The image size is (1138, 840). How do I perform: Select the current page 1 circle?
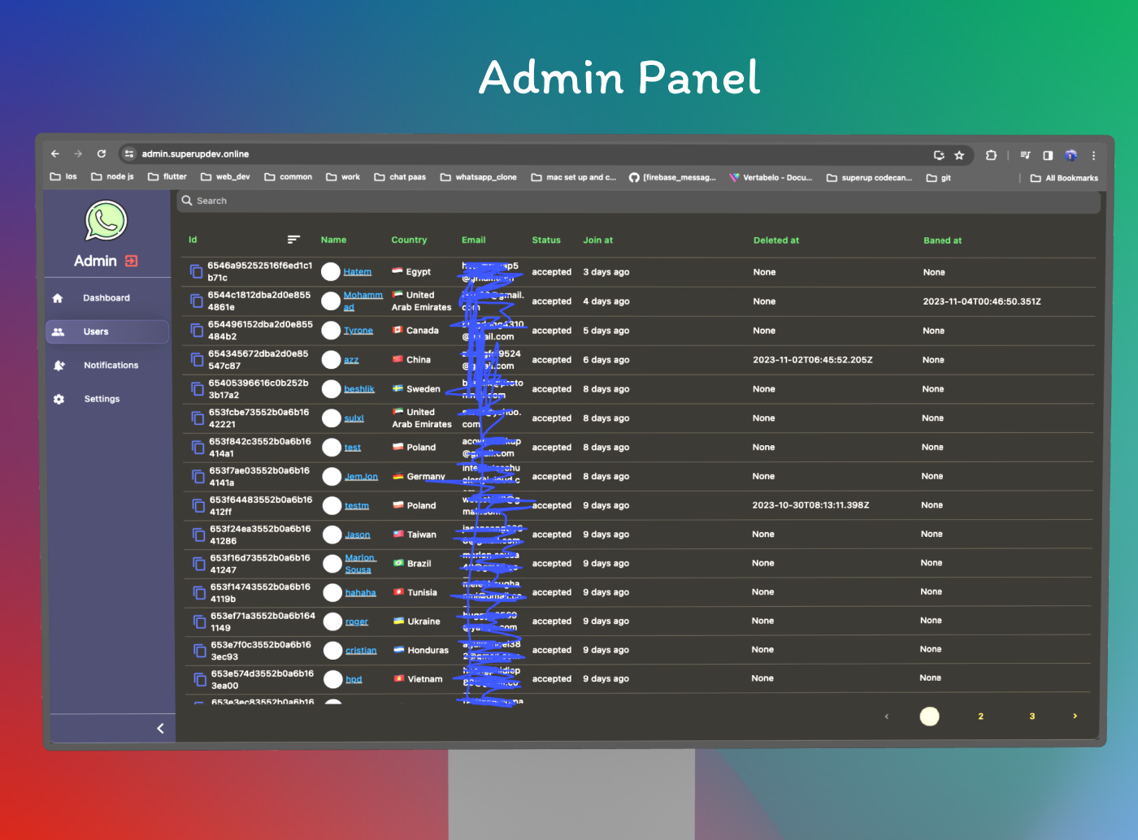click(929, 716)
